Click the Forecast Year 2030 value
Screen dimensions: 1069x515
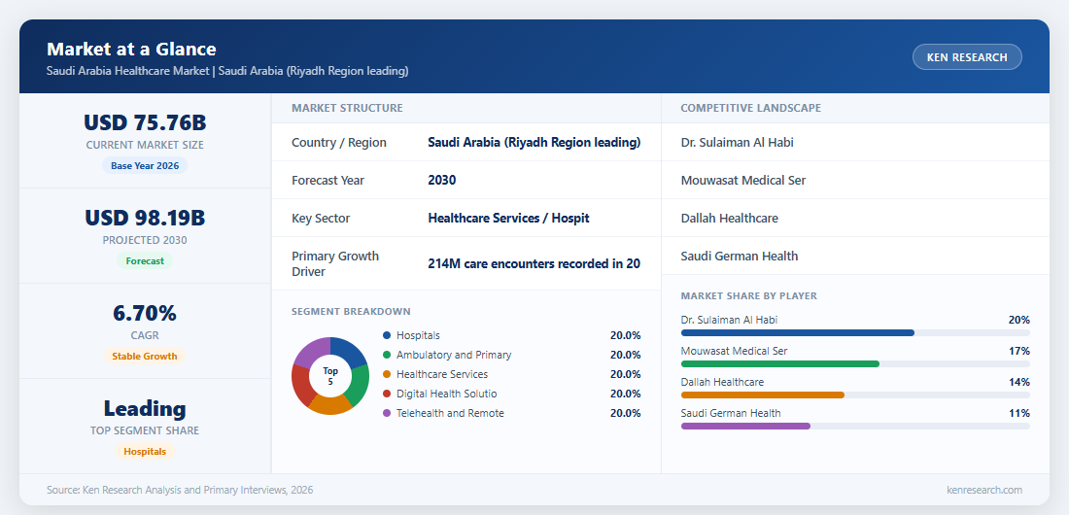[442, 180]
